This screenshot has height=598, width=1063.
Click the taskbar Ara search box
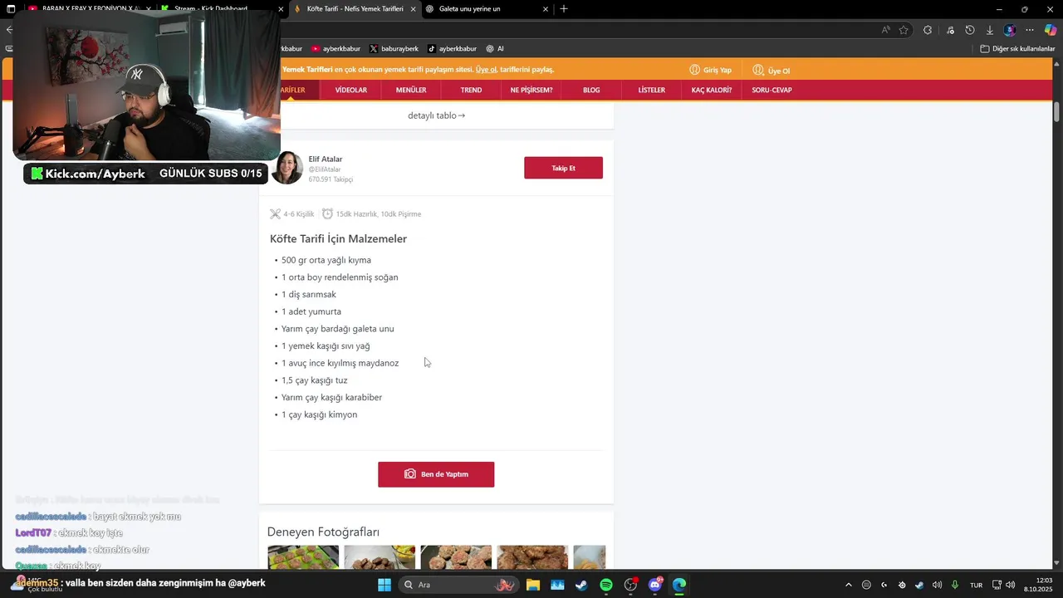pos(458,585)
